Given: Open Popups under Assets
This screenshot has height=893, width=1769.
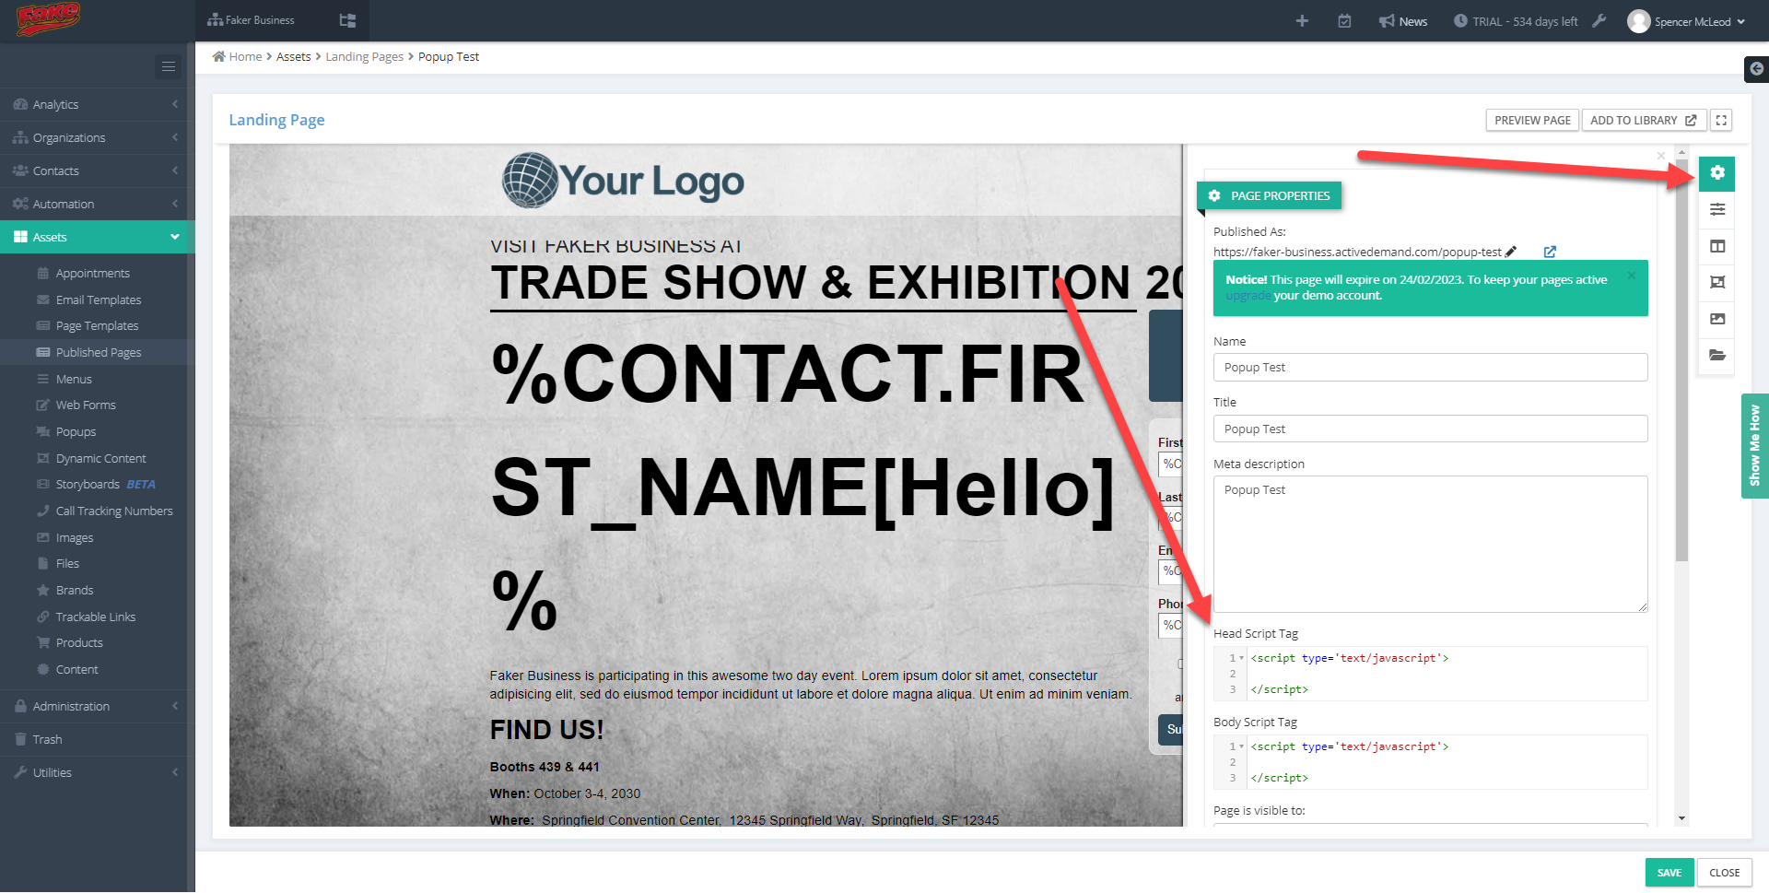Looking at the screenshot, I should 76,432.
